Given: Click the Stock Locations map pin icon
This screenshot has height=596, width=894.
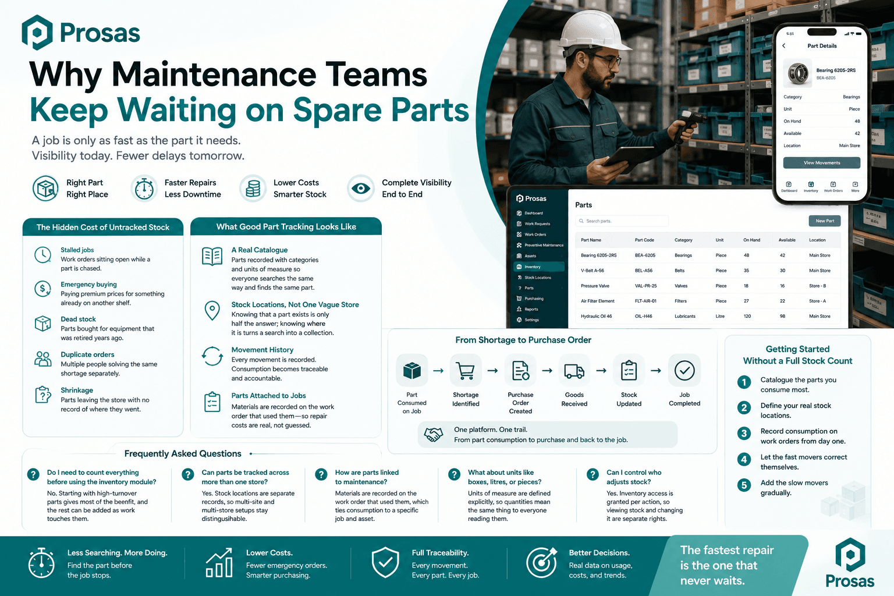Looking at the screenshot, I should (212, 310).
